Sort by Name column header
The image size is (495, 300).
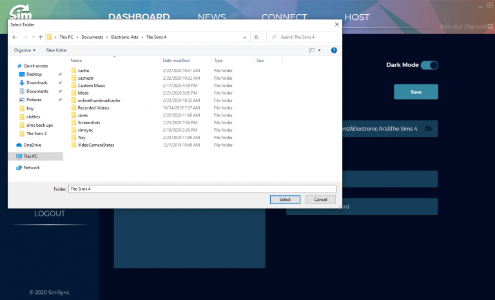click(76, 61)
